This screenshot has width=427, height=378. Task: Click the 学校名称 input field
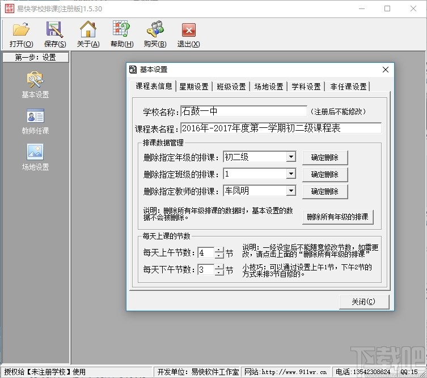(x=244, y=111)
